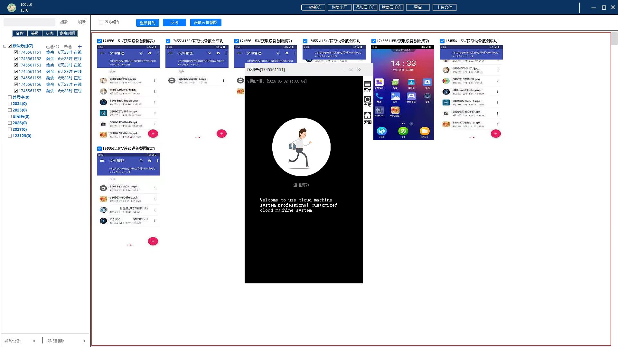
Task: Click the 状态 column header
Action: (49, 33)
